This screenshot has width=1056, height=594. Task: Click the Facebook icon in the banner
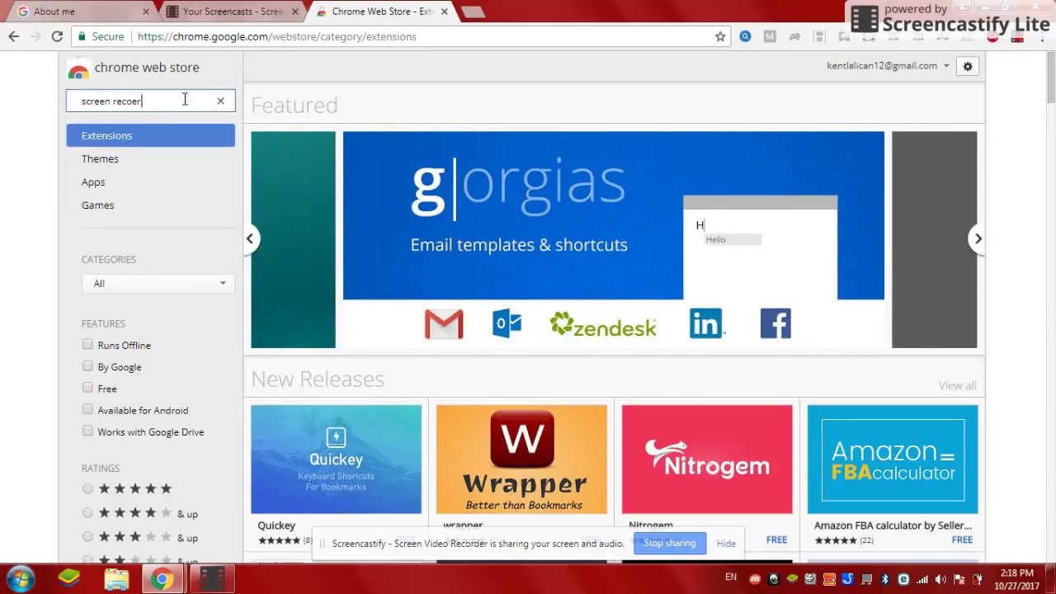click(775, 323)
